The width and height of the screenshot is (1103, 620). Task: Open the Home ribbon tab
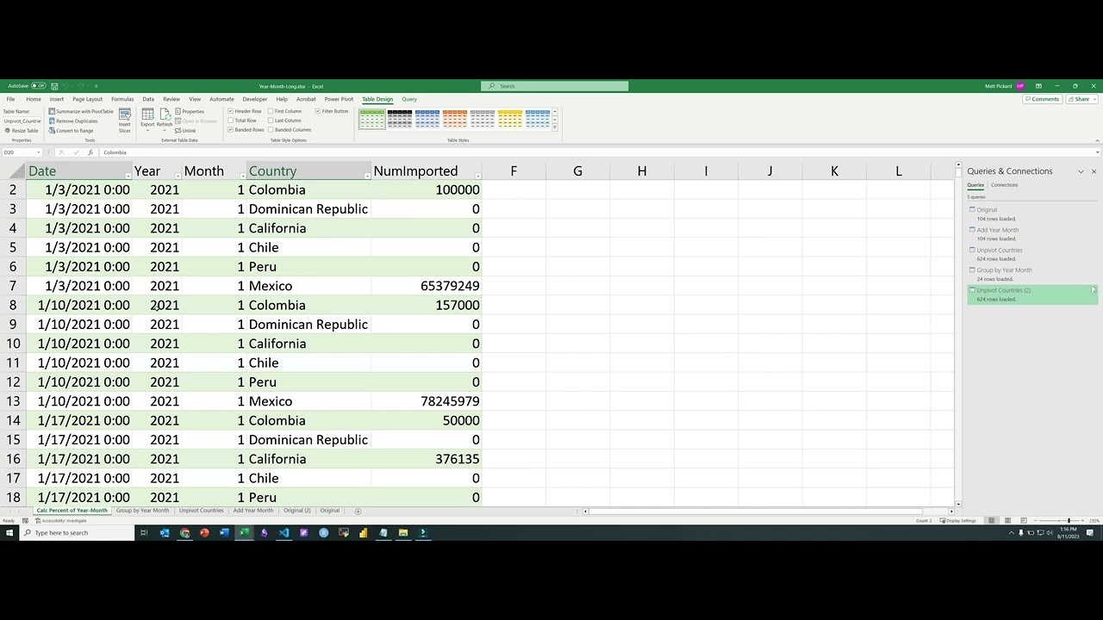coord(34,99)
